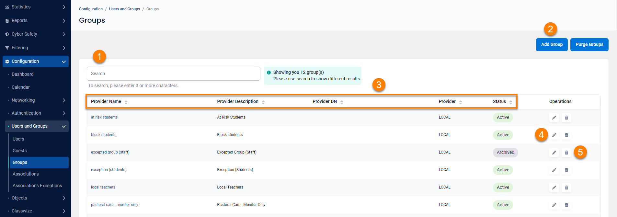Focus the group Search field
This screenshot has width=617, height=217.
(x=173, y=74)
